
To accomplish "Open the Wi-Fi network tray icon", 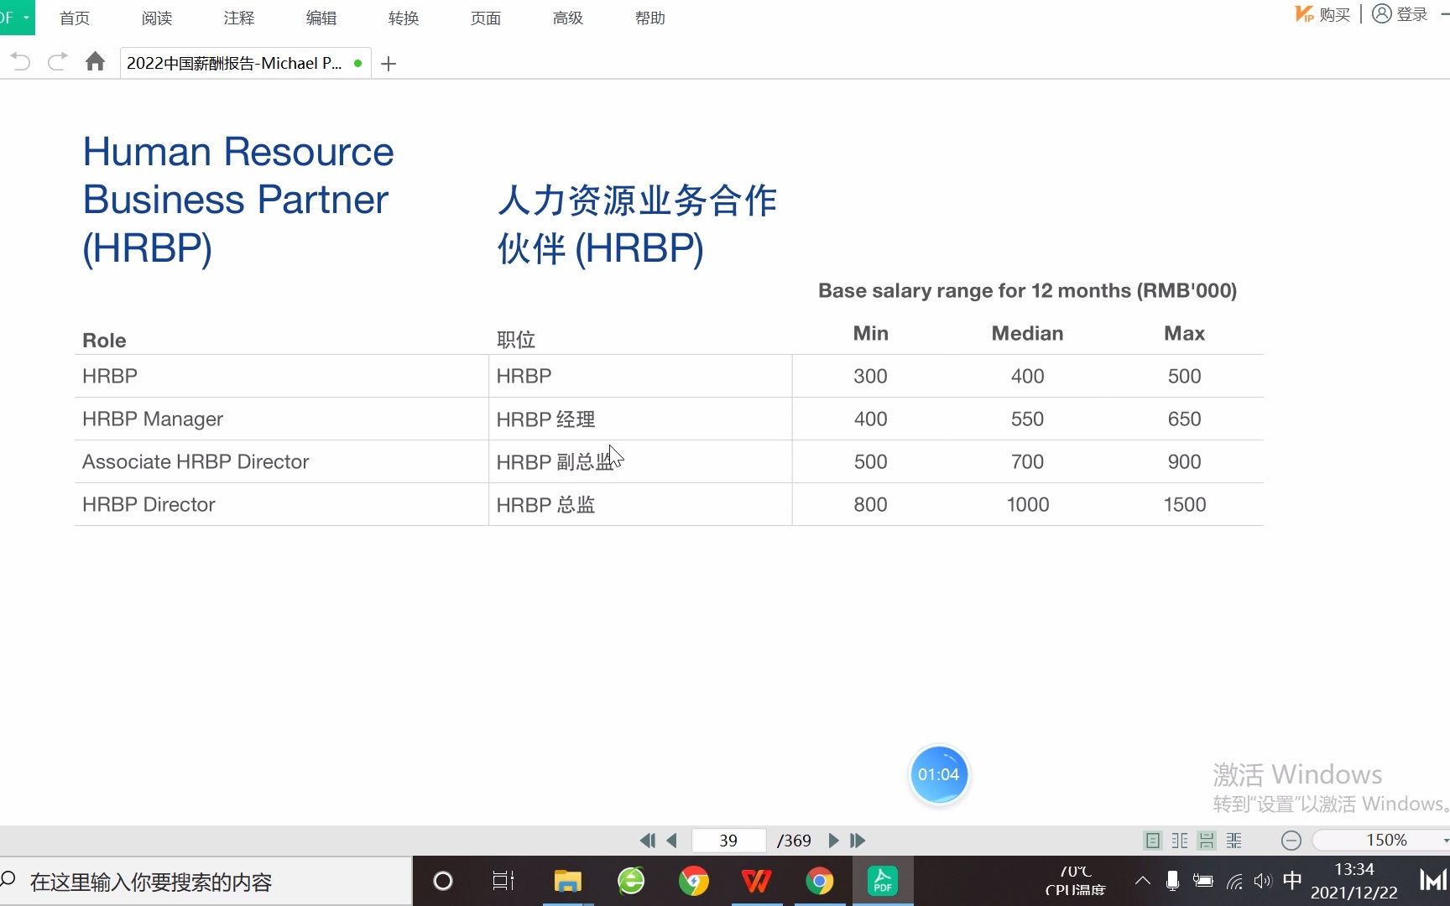I will point(1234,881).
